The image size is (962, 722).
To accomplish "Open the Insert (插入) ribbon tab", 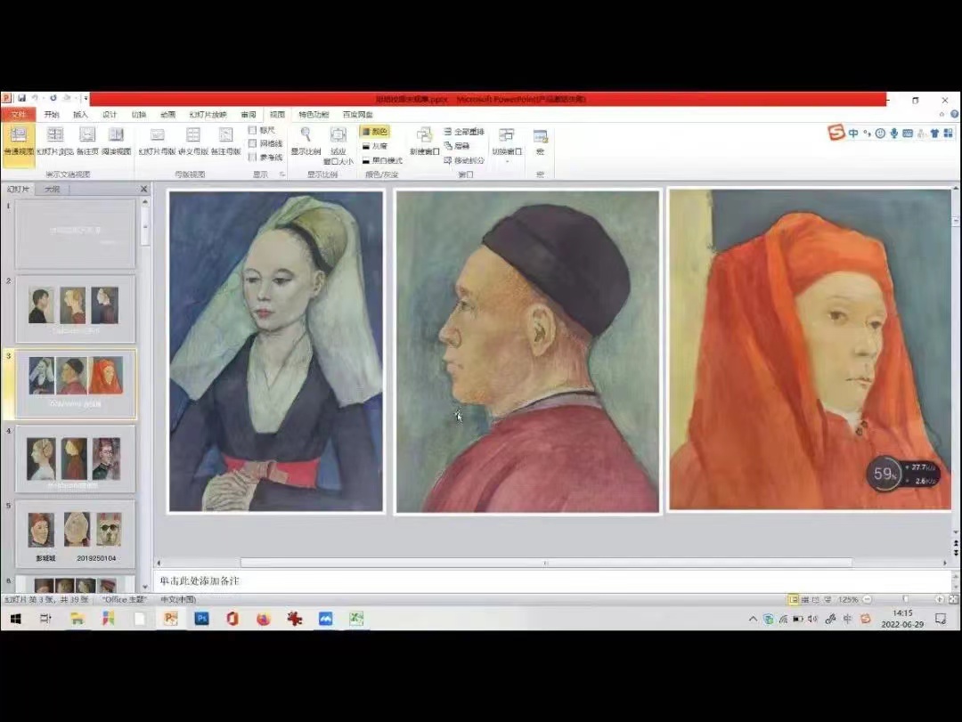I will [x=81, y=115].
